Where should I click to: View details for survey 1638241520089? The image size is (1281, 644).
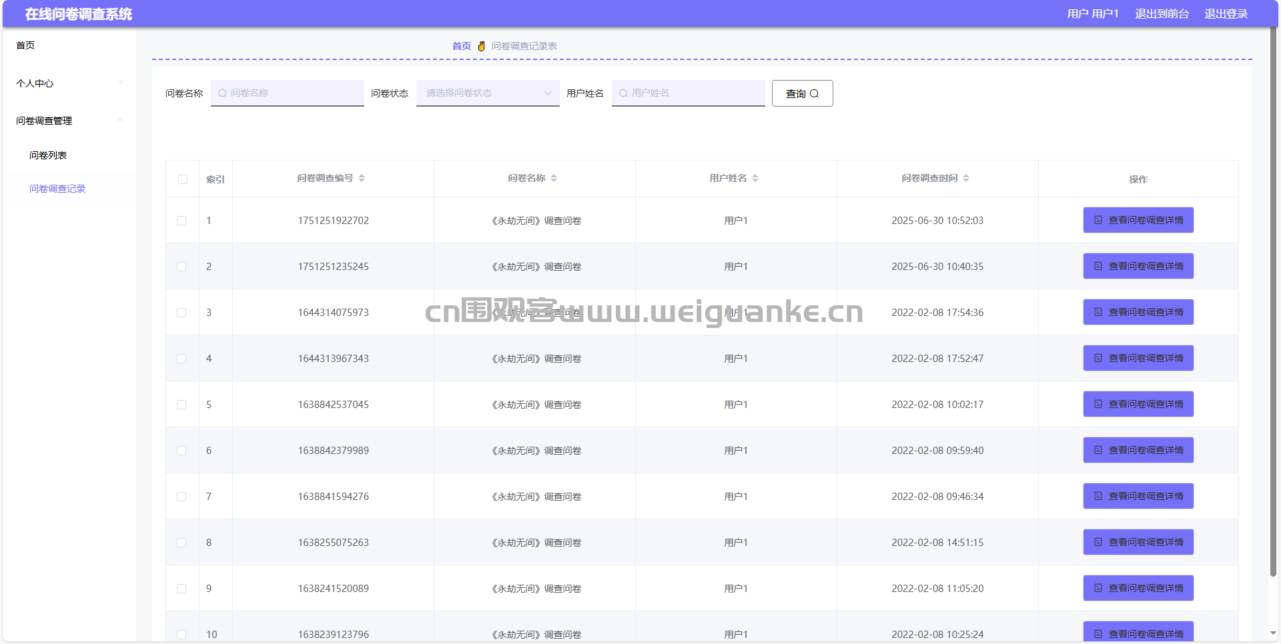click(1138, 588)
